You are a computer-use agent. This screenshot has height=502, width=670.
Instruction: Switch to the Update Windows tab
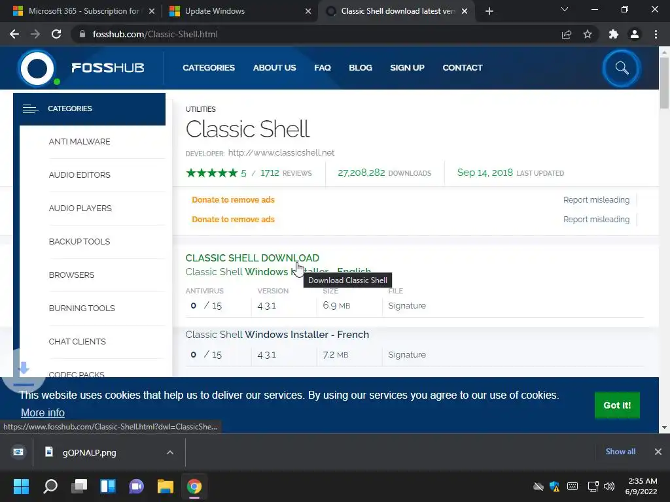239,11
